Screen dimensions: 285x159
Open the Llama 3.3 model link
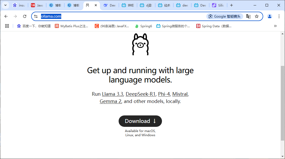click(112, 94)
